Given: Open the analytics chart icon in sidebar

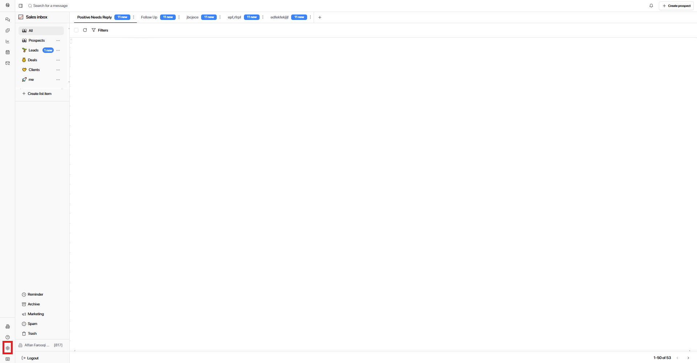Looking at the screenshot, I should click(8, 41).
